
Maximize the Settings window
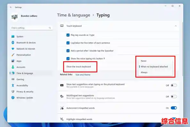pos(172,6)
